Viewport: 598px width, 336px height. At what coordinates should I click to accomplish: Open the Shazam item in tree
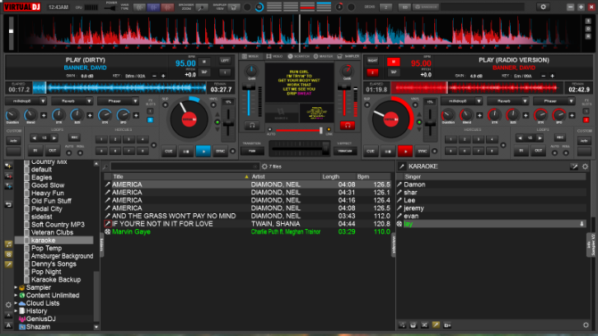(x=38, y=327)
